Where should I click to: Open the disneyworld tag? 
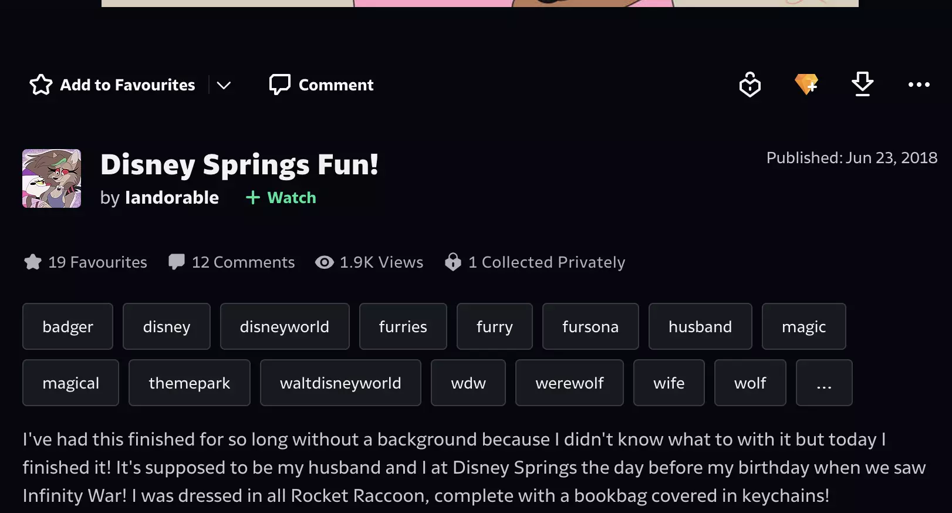(x=285, y=326)
